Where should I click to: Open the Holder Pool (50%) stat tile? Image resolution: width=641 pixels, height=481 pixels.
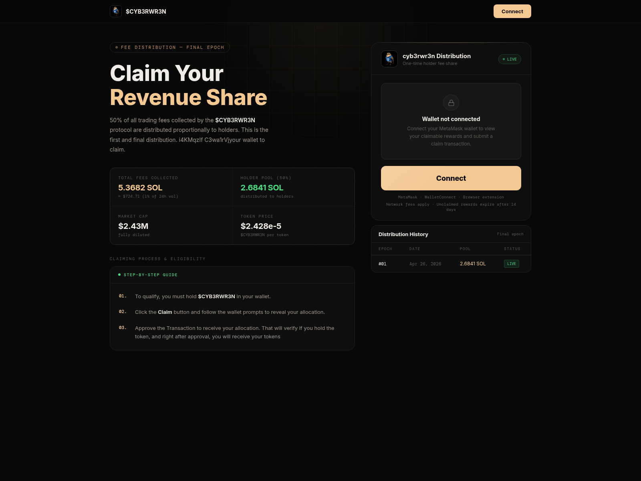294,187
